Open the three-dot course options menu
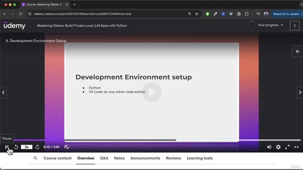Viewport: 303px width, 170px height. coord(294,25)
